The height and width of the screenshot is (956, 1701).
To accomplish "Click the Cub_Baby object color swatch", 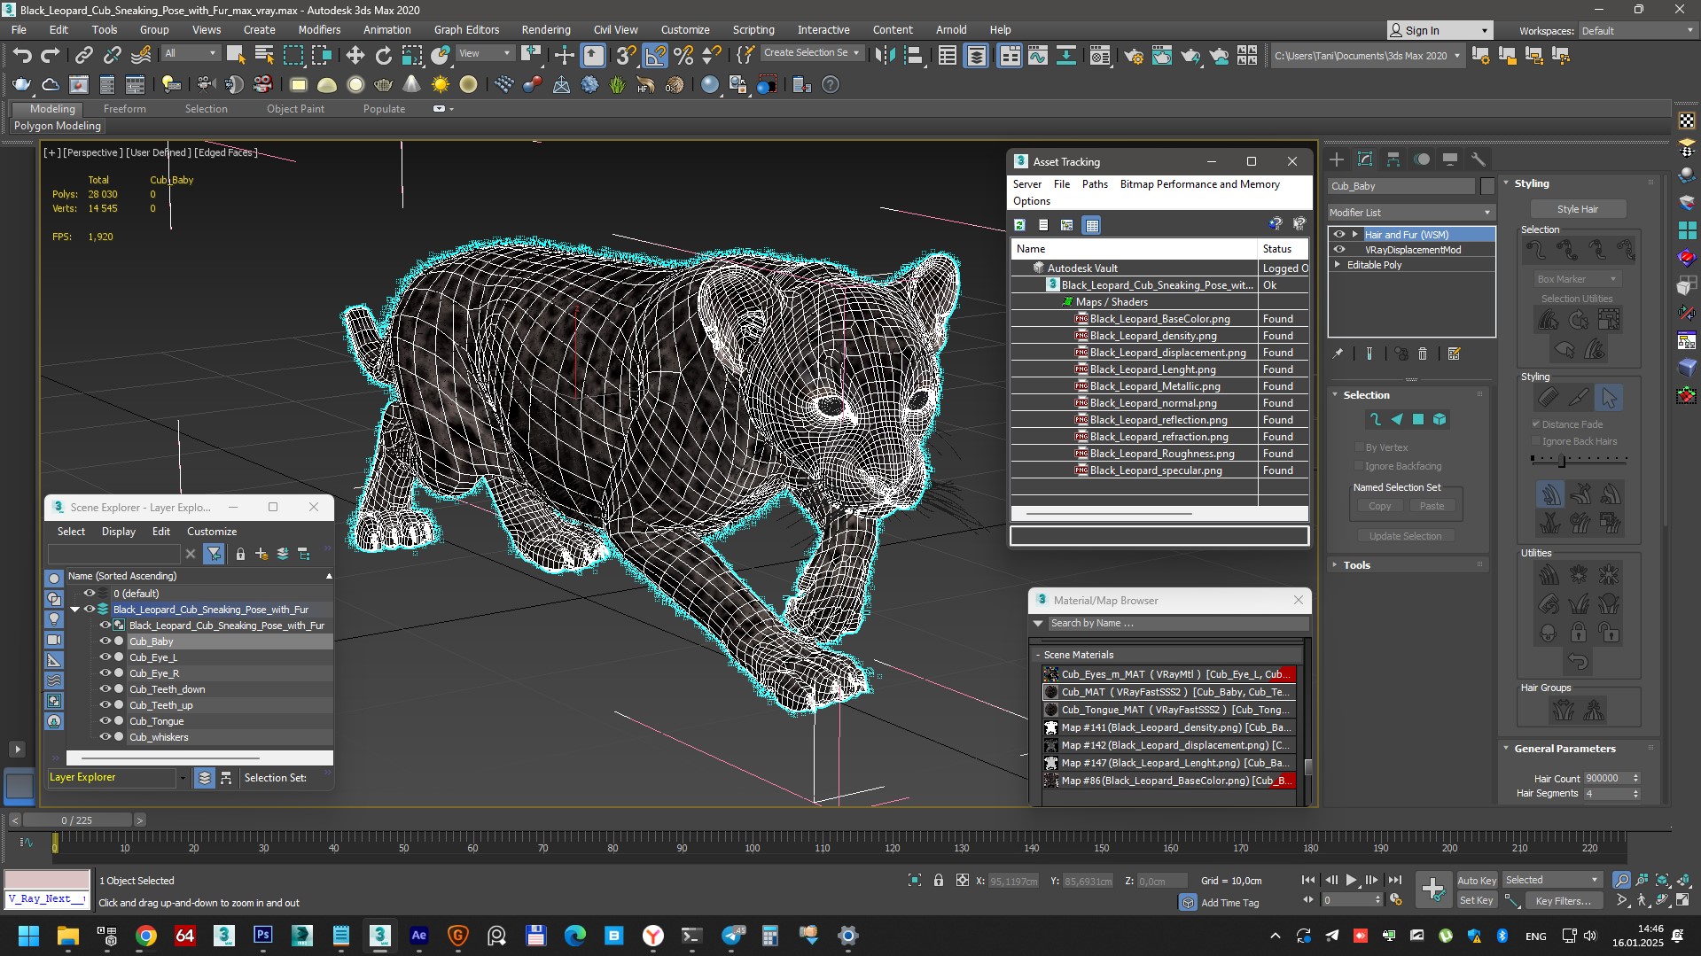I will 1487,186.
